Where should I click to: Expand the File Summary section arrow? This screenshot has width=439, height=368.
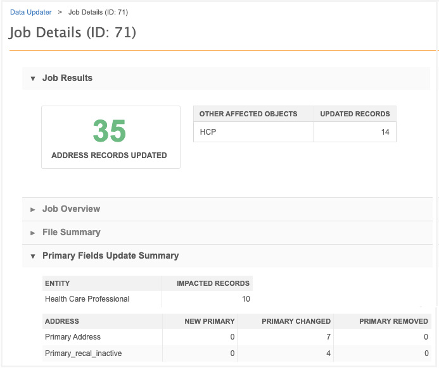coord(33,233)
